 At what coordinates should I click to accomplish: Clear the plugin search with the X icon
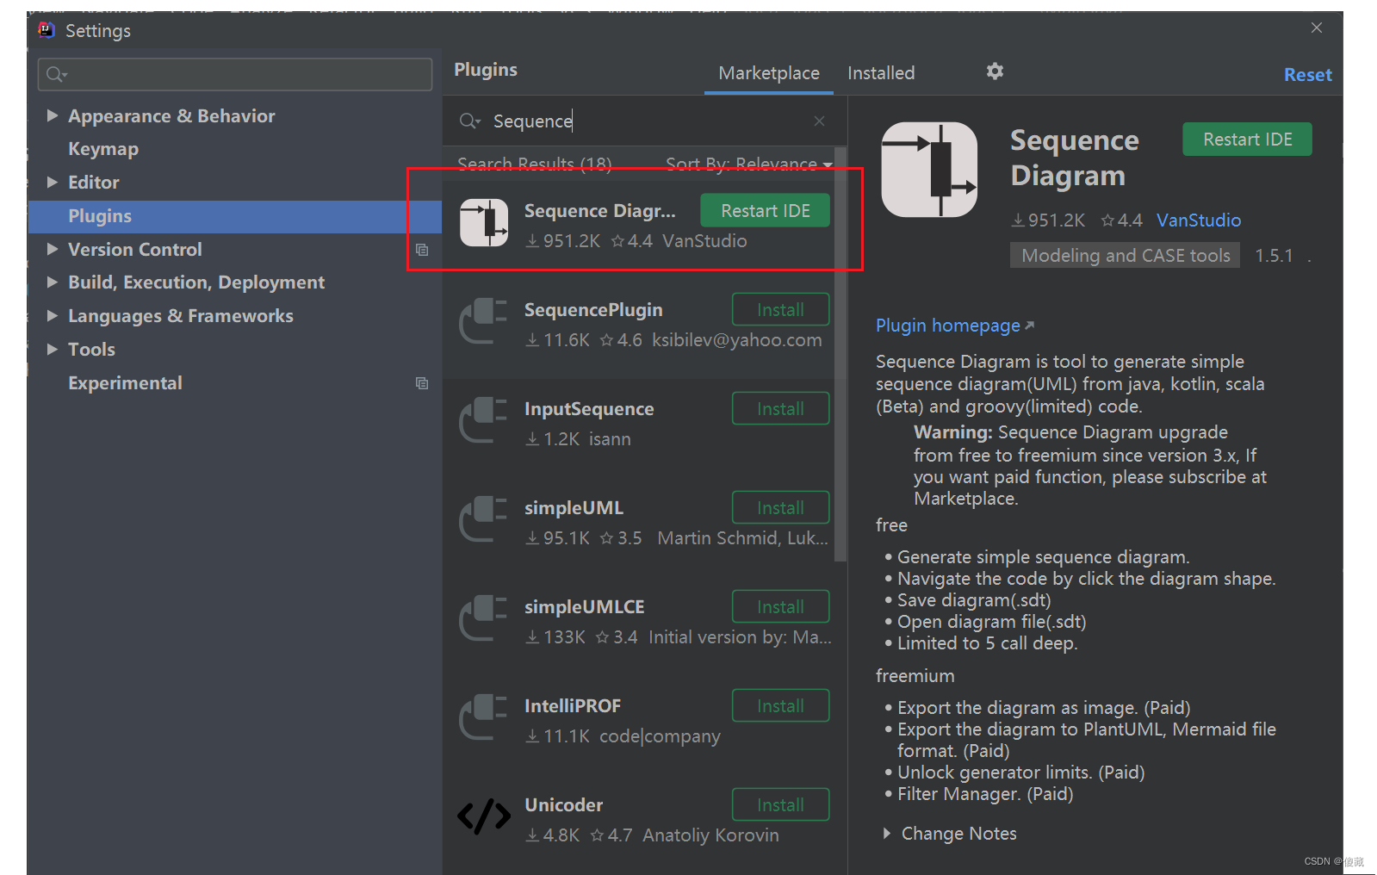pyautogui.click(x=819, y=121)
